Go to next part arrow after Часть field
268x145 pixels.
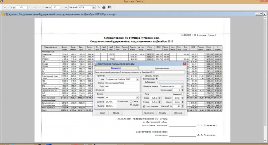(62, 7)
